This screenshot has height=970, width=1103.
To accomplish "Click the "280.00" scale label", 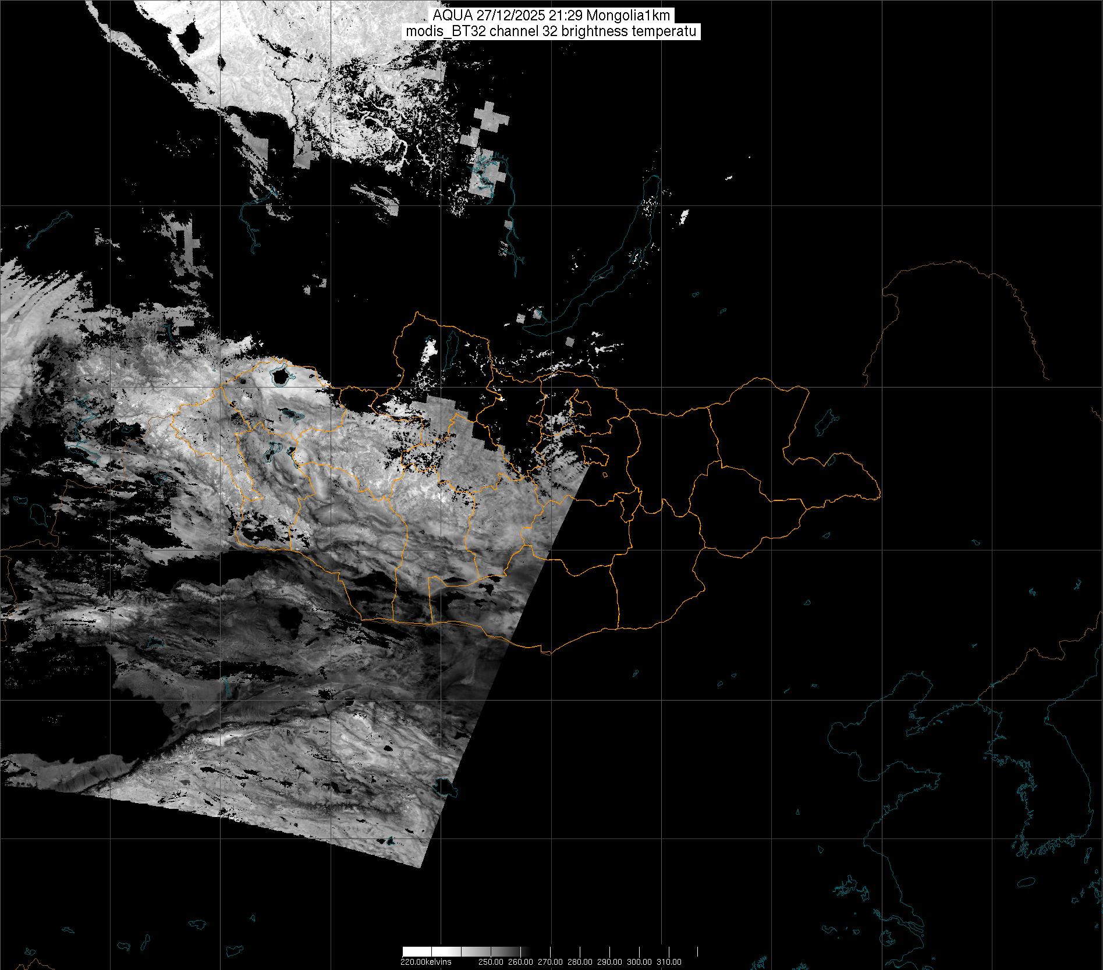I will [x=580, y=962].
